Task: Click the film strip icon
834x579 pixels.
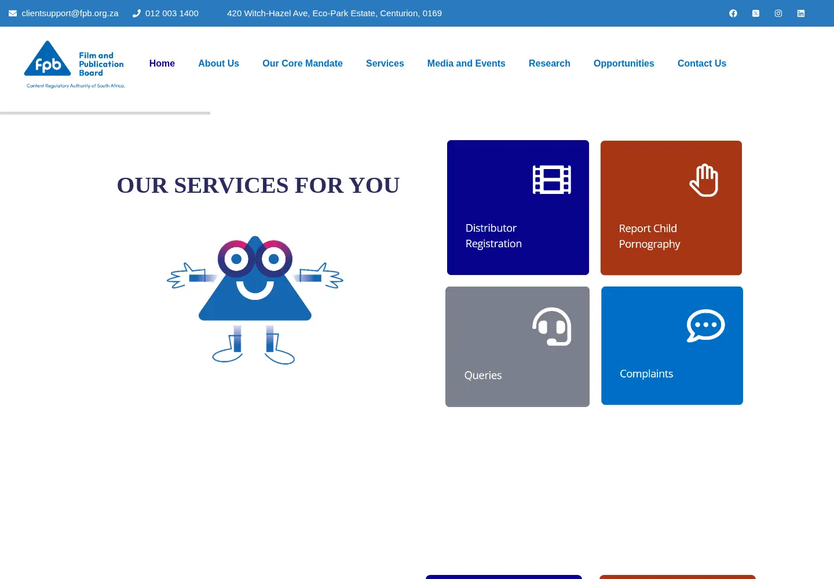Action: 552,179
